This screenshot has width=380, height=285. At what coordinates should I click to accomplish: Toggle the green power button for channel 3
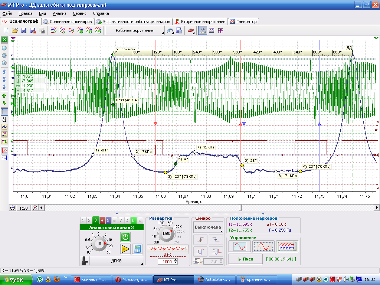(x=125, y=237)
